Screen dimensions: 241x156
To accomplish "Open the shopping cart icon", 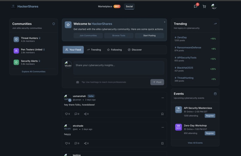I will click(x=204, y=7).
